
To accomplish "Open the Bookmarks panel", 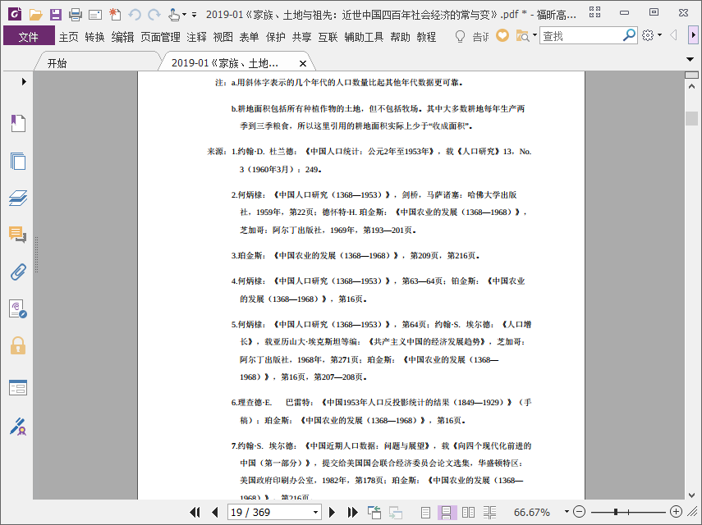I will tap(18, 123).
